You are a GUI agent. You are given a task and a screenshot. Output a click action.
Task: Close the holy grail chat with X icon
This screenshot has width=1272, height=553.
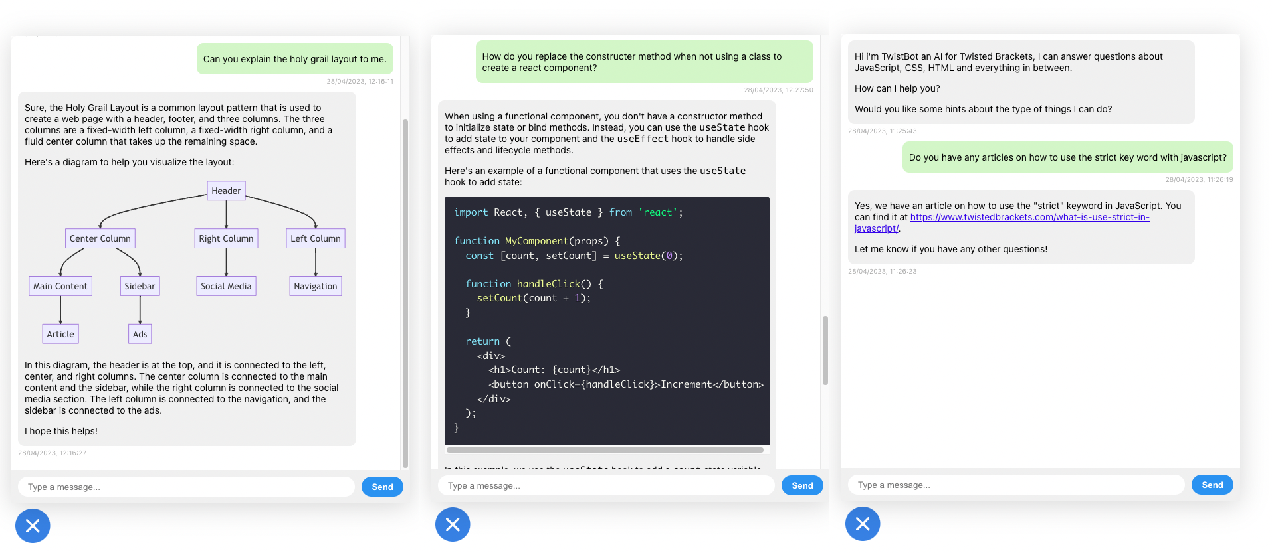coord(33,526)
